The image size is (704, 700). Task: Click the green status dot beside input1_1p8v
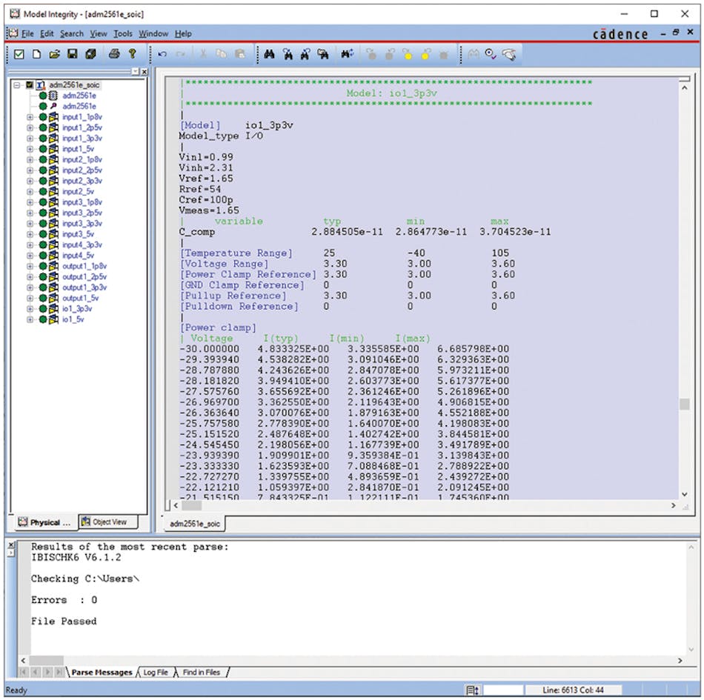tap(43, 118)
